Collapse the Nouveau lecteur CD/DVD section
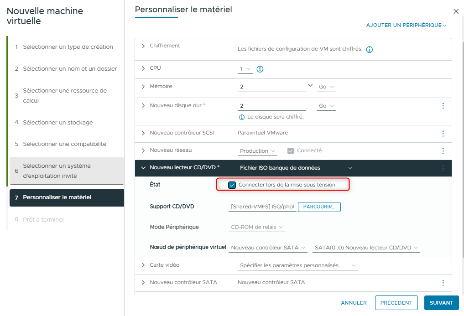The image size is (464, 316). 143,168
